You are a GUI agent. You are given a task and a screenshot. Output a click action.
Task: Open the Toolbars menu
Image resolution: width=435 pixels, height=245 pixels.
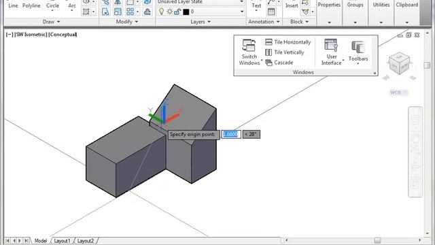click(x=358, y=52)
